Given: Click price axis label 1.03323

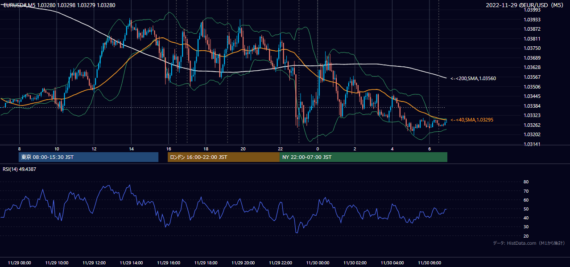Looking at the screenshot, I should 532,115.
